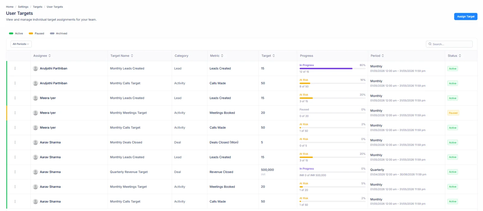Image resolution: width=483 pixels, height=211 pixels.
Task: Click "Revenue Closed" metric cell
Action: tap(221, 172)
